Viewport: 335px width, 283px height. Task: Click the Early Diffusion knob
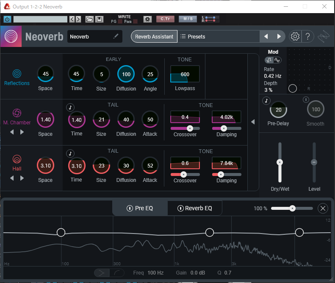126,74
